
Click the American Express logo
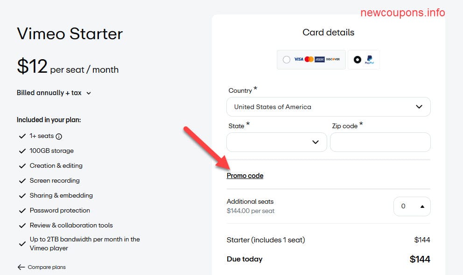[320, 60]
